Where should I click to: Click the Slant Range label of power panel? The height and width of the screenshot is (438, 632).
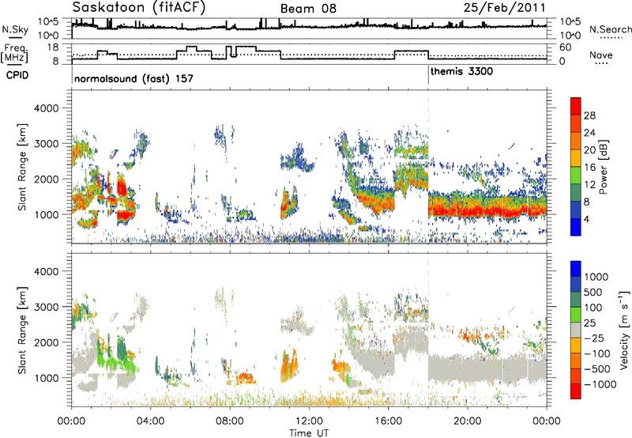23,167
